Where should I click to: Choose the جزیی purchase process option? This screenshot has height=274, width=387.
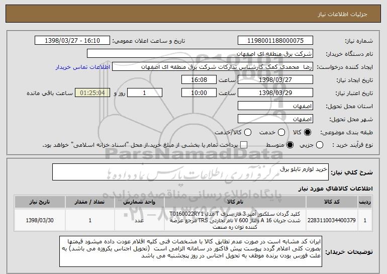(319, 145)
